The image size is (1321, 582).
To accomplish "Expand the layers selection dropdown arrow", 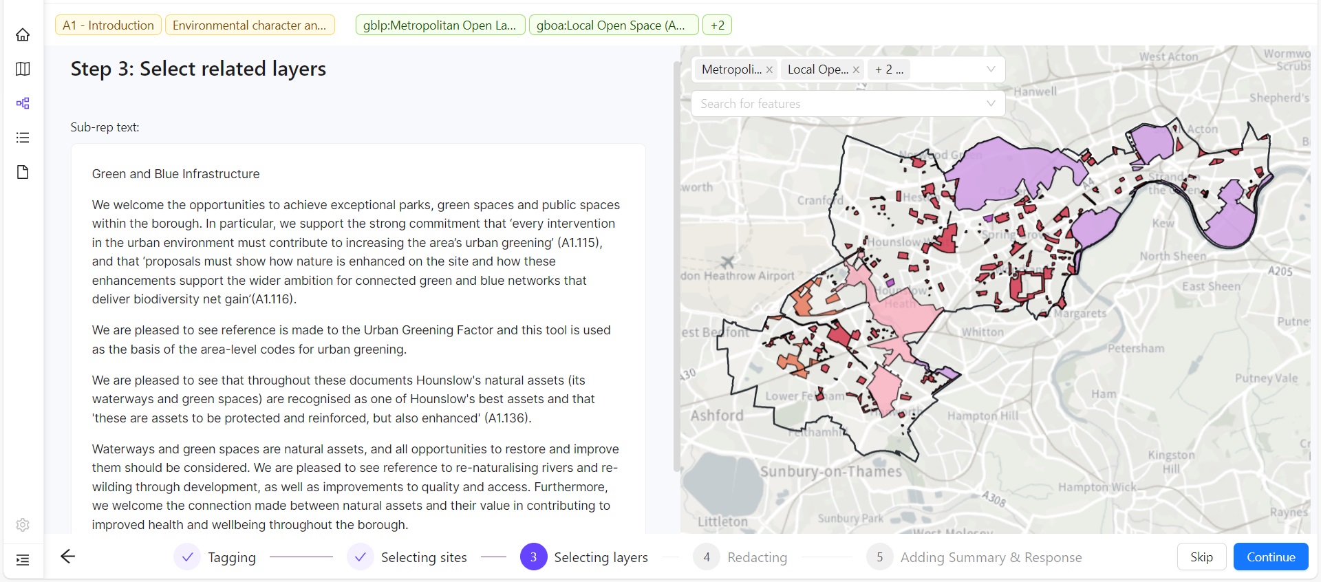I will (991, 69).
